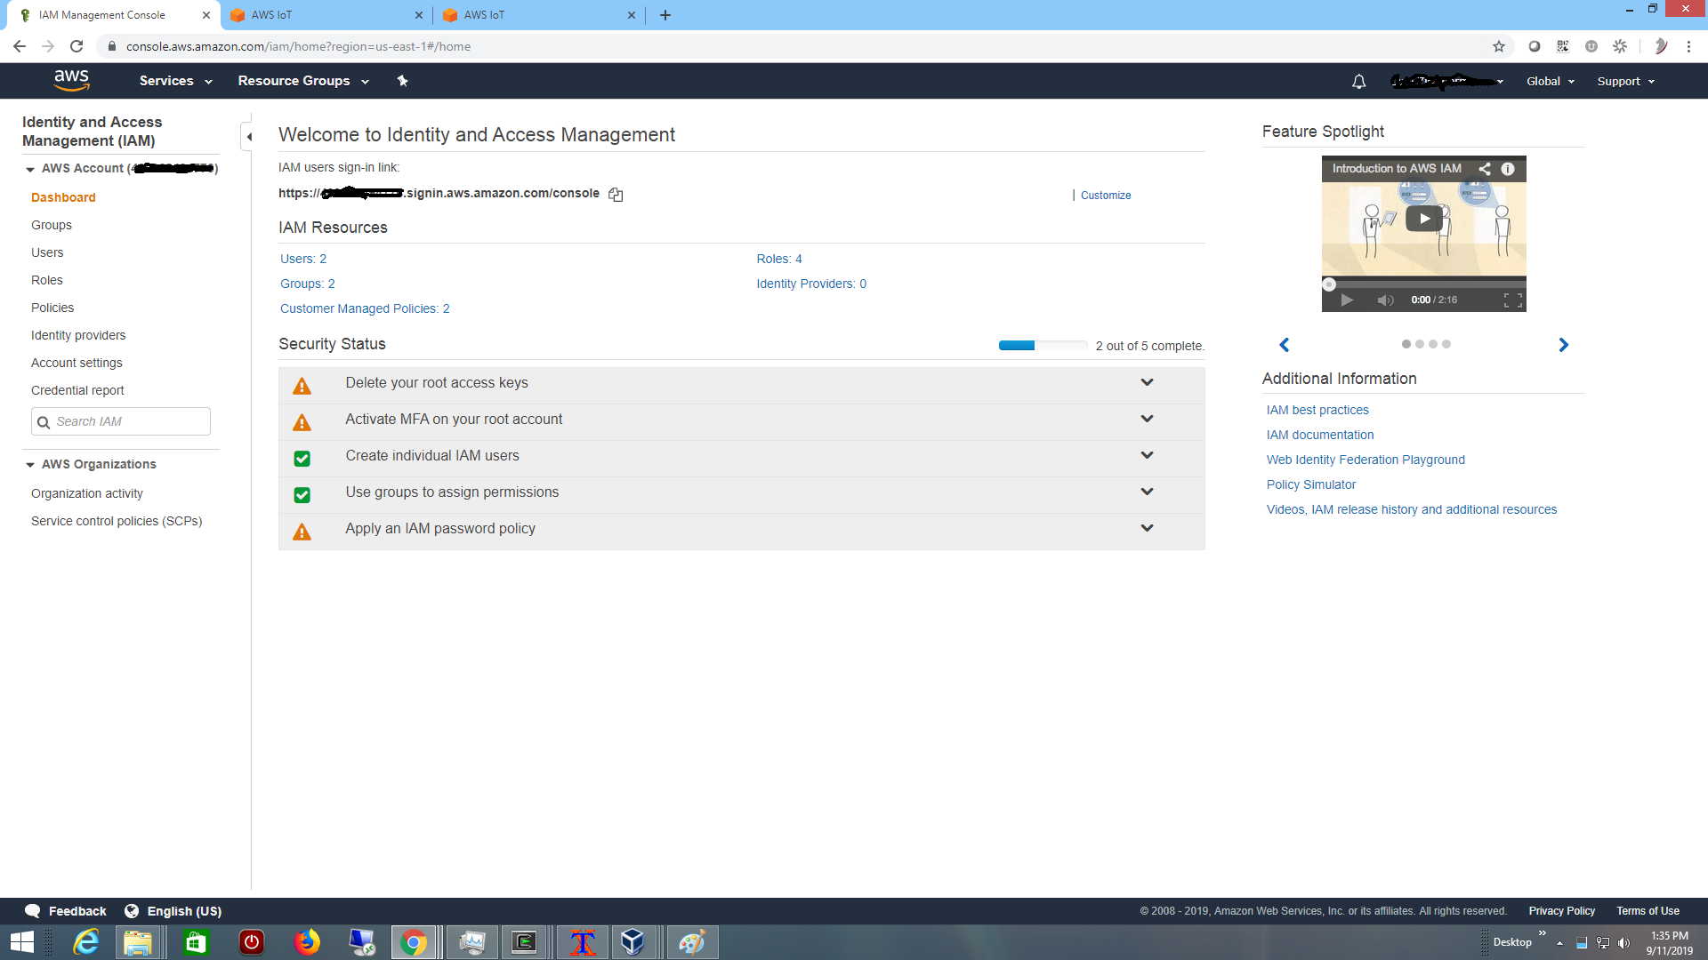Open the Services dropdown menu
1708x960 pixels.
click(x=176, y=81)
